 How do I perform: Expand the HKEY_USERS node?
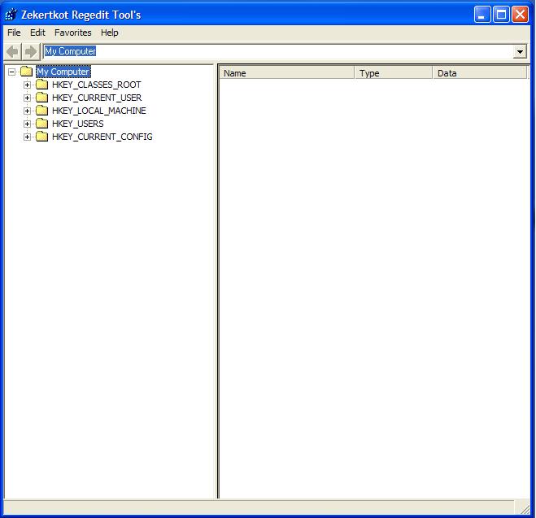(x=27, y=124)
